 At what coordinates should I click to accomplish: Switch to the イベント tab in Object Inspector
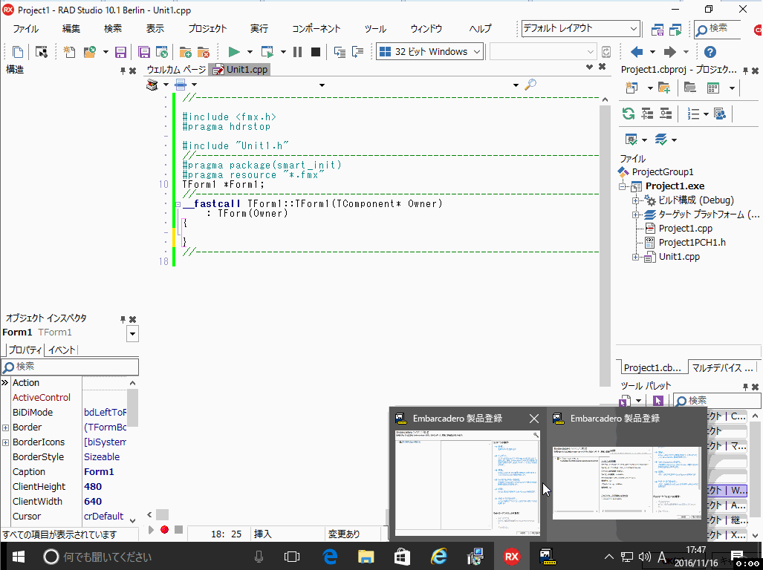[x=61, y=350]
